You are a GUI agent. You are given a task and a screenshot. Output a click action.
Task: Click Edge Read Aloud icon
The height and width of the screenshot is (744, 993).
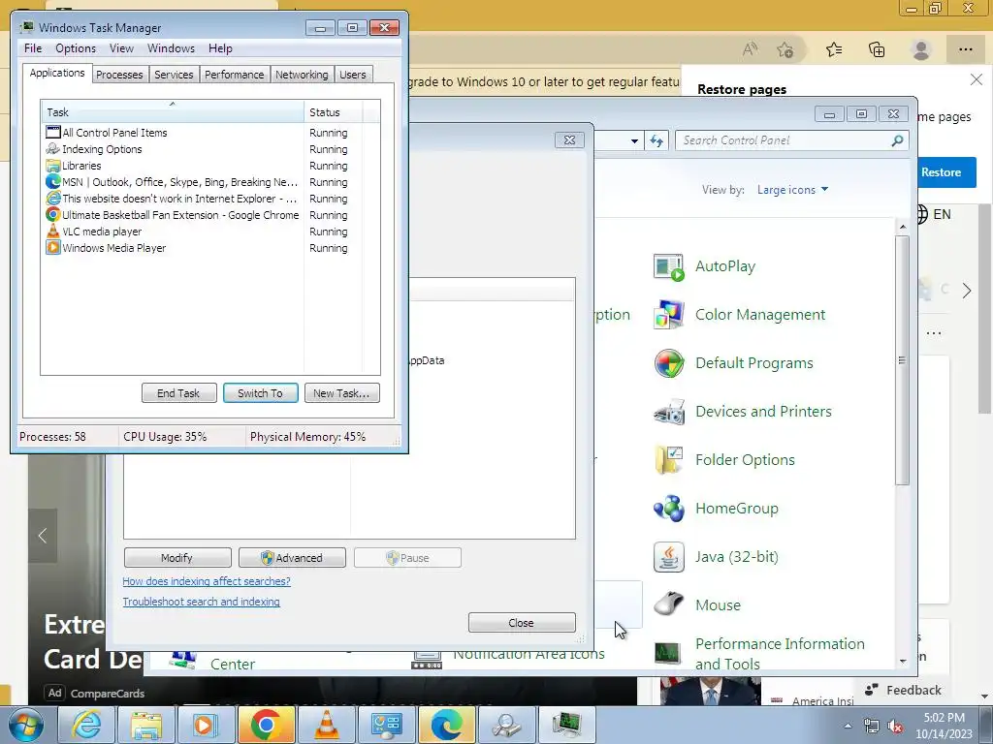(750, 49)
